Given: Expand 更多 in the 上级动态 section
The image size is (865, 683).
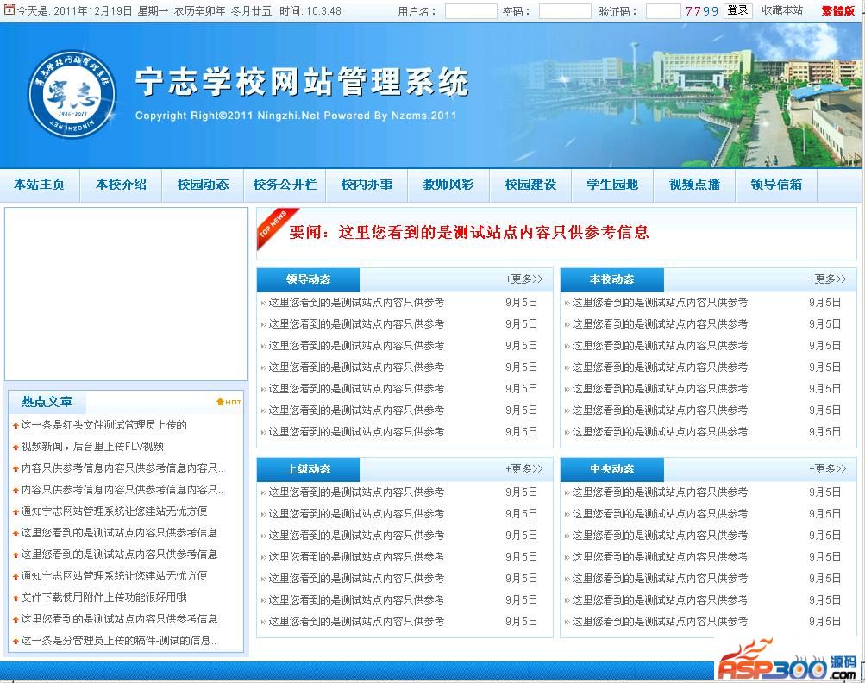Looking at the screenshot, I should [523, 469].
